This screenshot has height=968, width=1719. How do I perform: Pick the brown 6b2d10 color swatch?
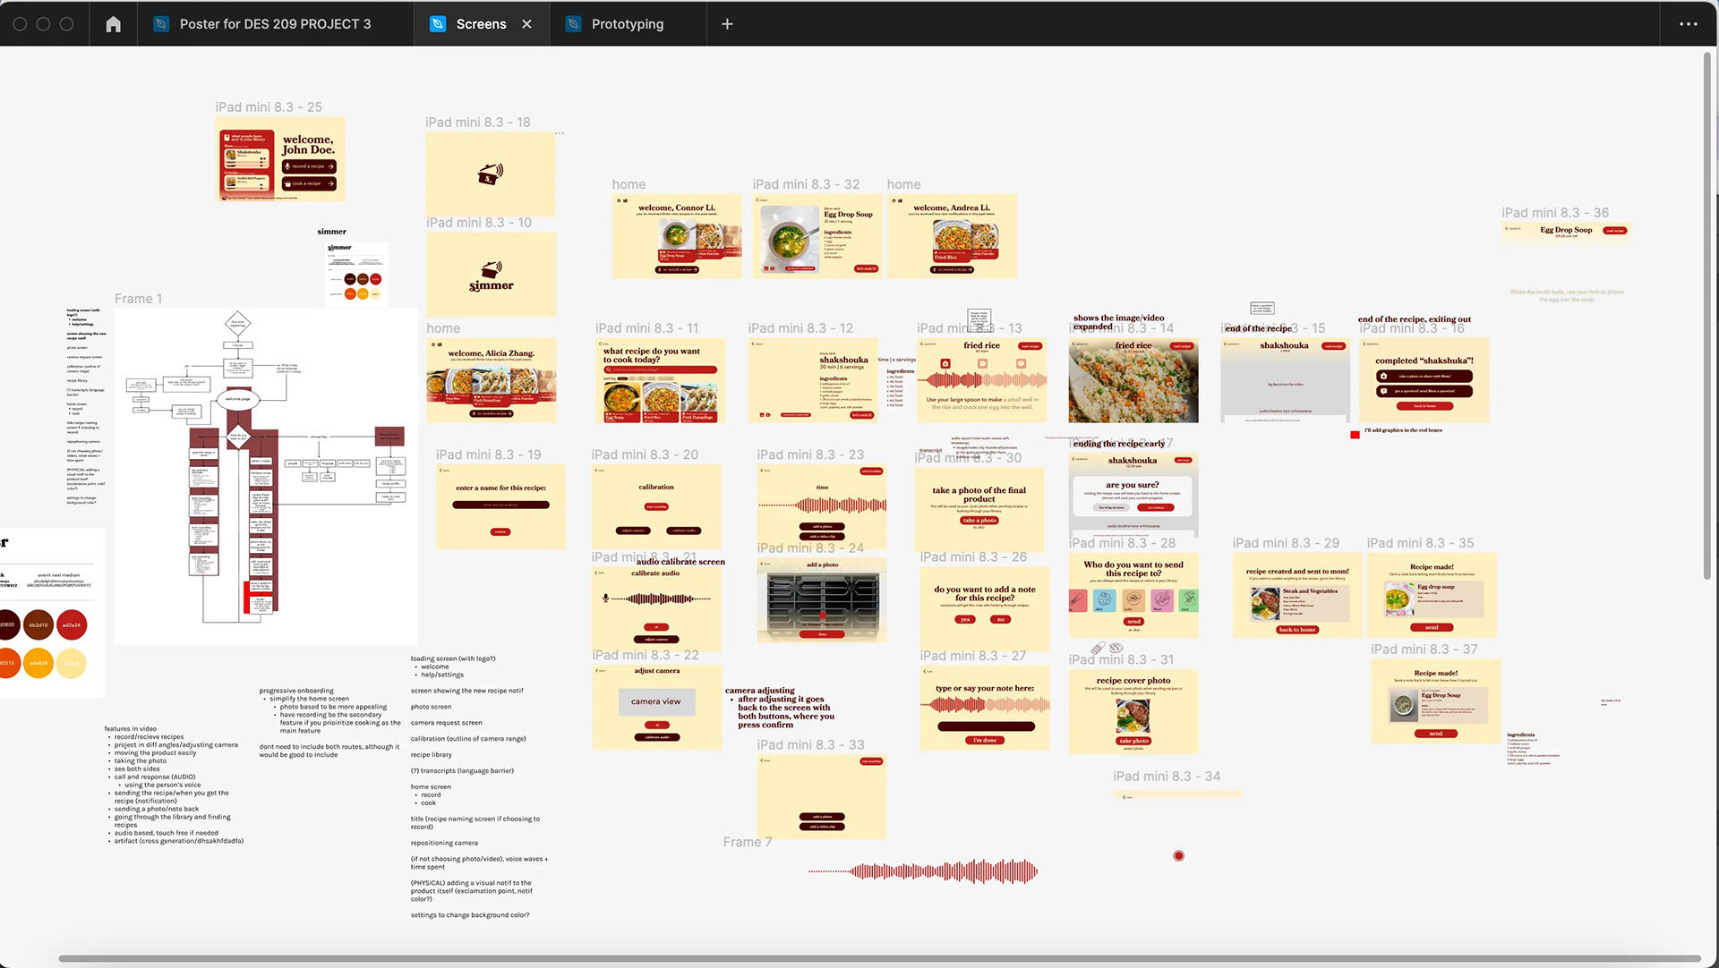[38, 624]
